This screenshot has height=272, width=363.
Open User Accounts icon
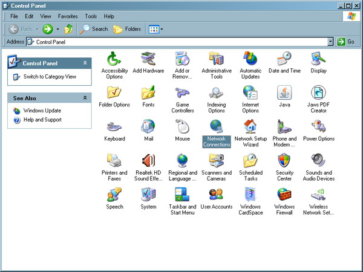[x=217, y=198]
